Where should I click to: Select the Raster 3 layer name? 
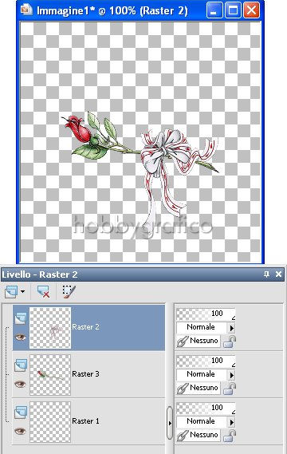[x=85, y=374]
